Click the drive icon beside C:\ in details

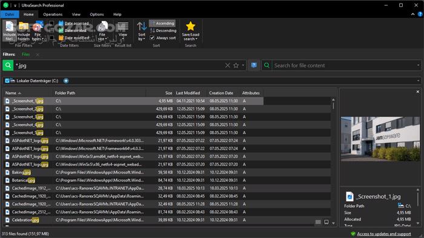(401, 205)
